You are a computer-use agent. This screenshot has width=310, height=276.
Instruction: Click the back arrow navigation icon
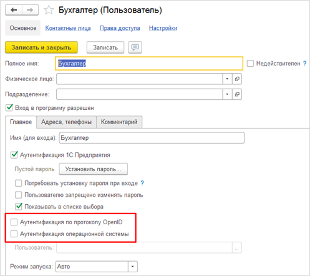(x=14, y=10)
